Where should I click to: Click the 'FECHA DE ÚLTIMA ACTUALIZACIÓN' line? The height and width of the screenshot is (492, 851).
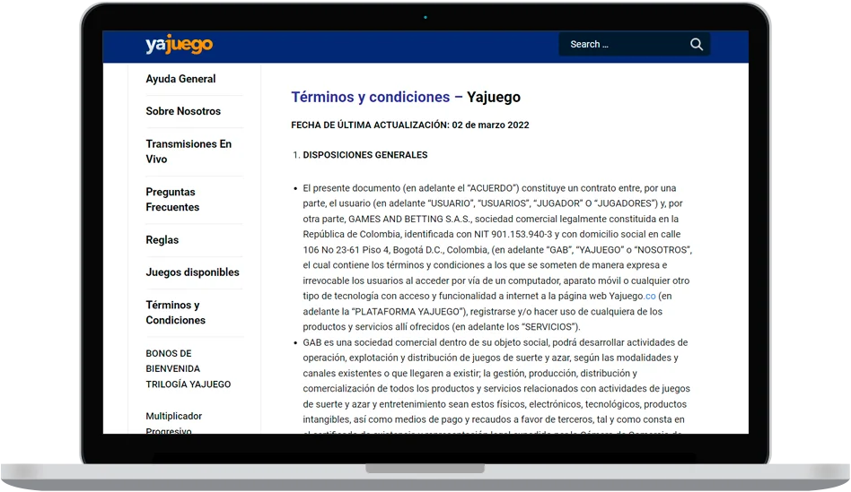409,125
